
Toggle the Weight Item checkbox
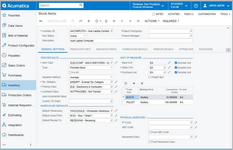pyautogui.click(x=150, y=77)
